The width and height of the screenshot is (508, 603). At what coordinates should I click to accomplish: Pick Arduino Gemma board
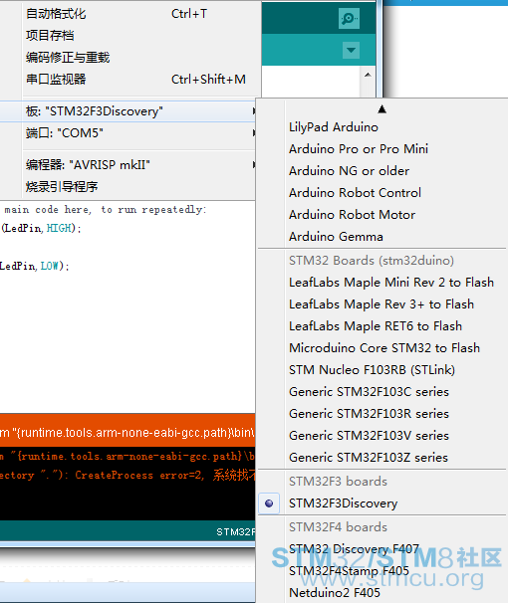coord(381,237)
